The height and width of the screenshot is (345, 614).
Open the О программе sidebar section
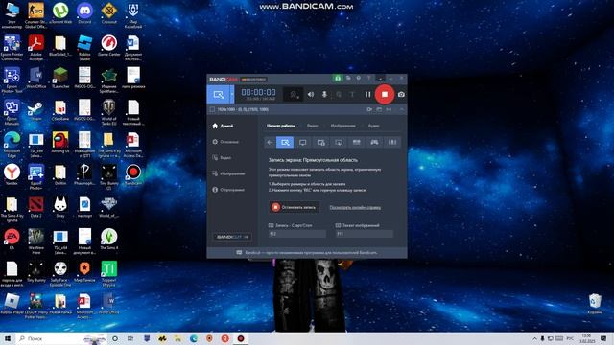pyautogui.click(x=228, y=190)
